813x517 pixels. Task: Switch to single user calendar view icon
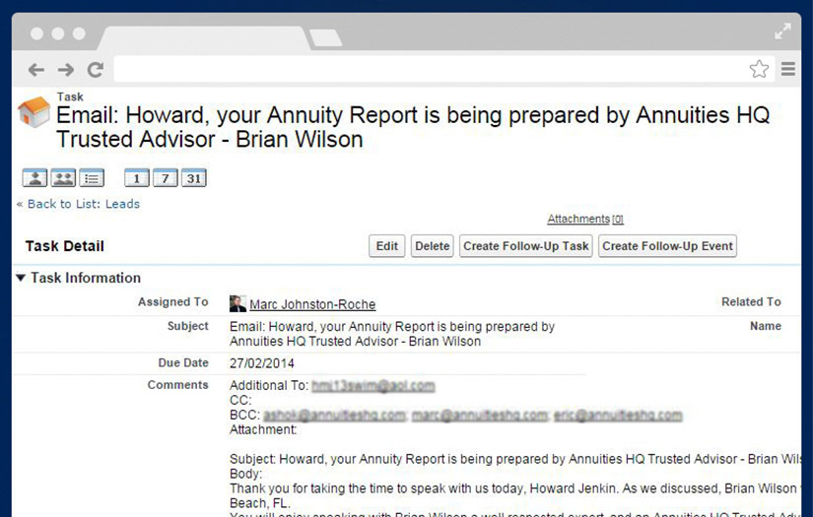[34, 178]
